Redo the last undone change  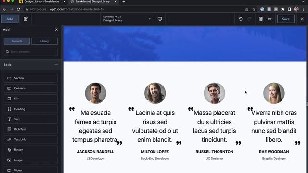pyautogui.click(x=249, y=19)
